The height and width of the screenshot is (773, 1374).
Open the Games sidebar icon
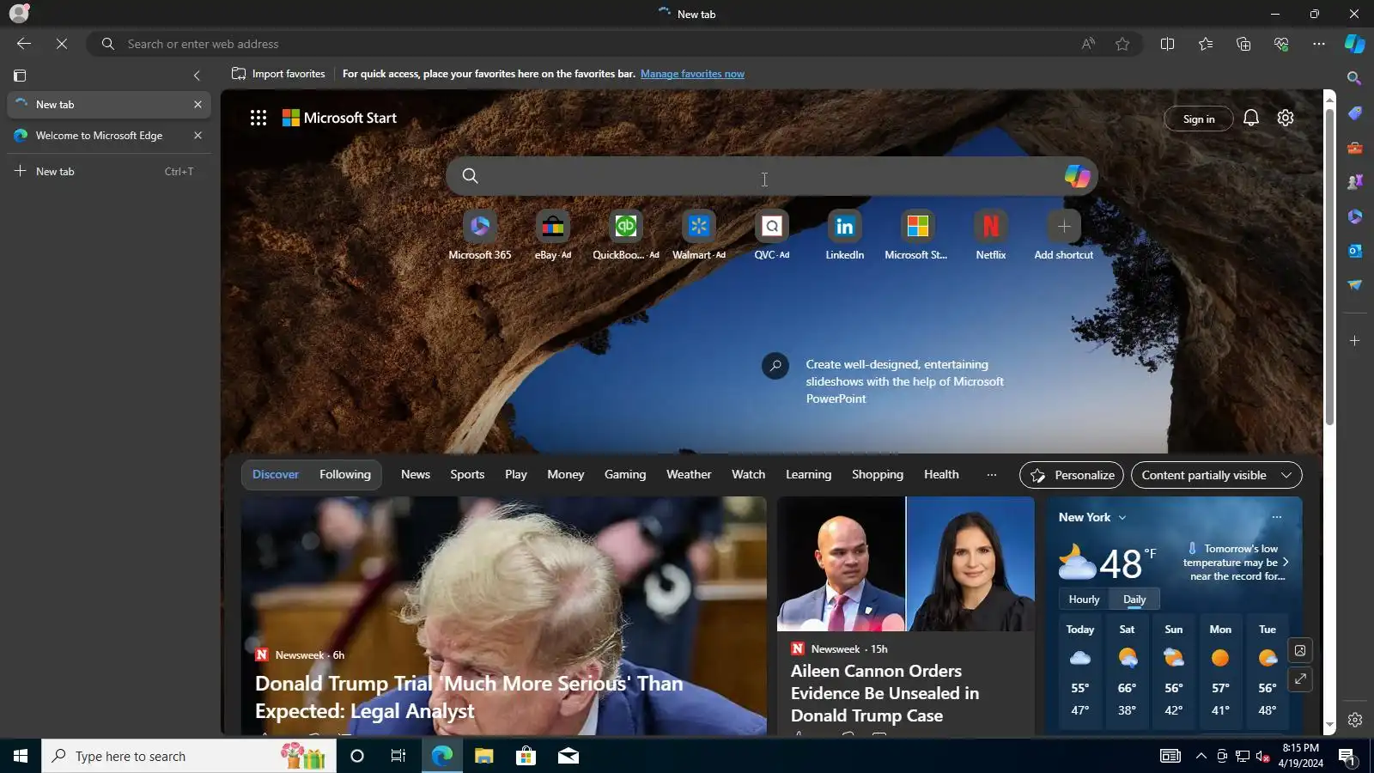click(1354, 181)
